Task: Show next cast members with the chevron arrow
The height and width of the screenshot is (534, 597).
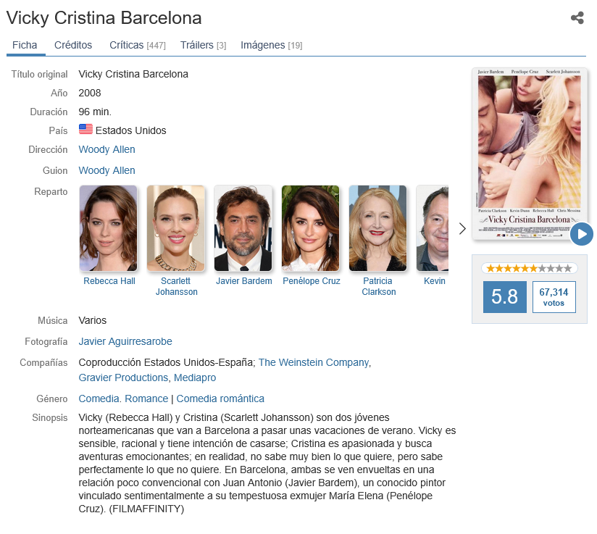Action: tap(462, 228)
